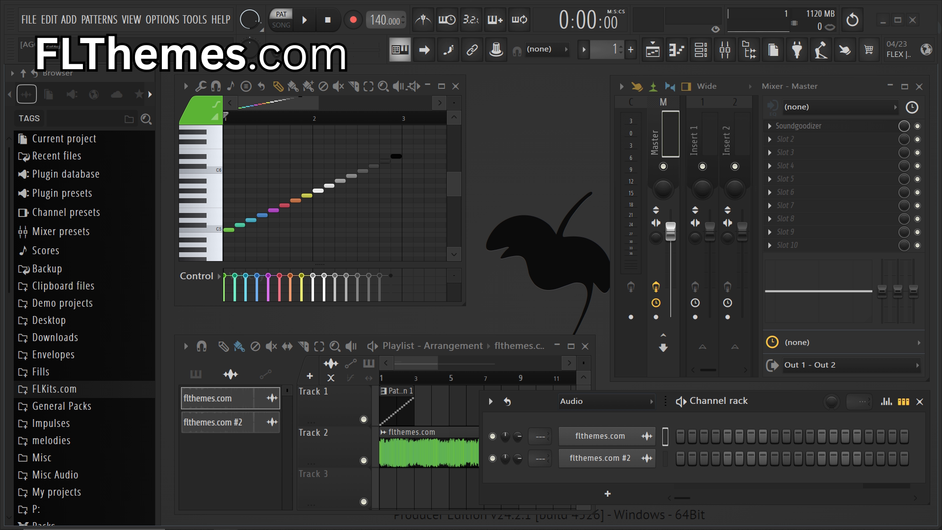Select the piano roll zoom tool

tap(383, 86)
